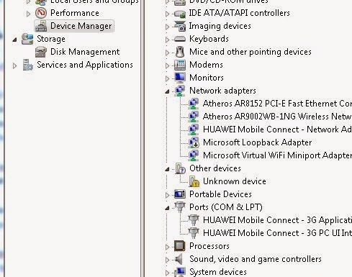Click the Storage icon
Screen dimensions: 352x277
[27, 39]
